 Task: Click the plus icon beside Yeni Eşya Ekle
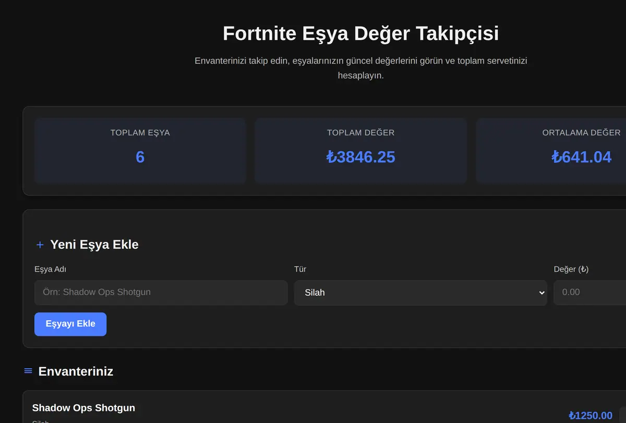40,245
